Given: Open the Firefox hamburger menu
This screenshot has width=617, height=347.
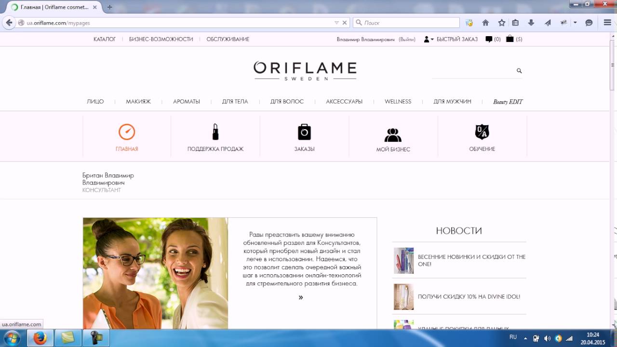Looking at the screenshot, I should tap(607, 23).
